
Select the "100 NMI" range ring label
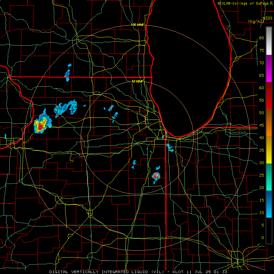(x=137, y=25)
